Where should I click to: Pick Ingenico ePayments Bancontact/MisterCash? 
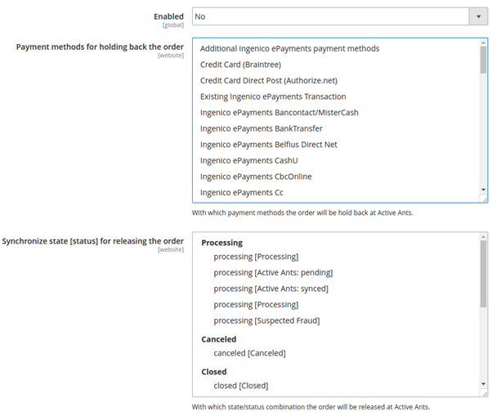point(279,113)
